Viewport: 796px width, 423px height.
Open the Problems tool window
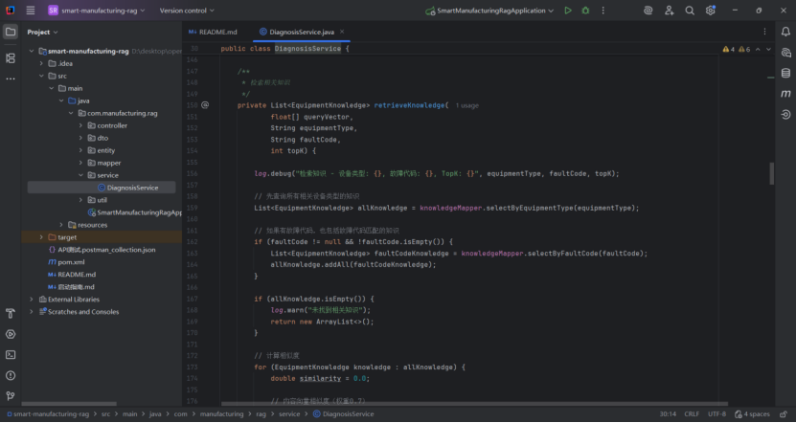[11, 375]
